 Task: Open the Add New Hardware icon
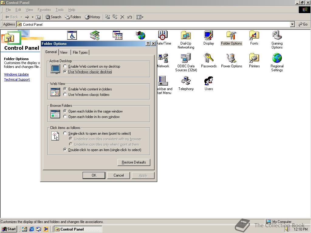95,35
